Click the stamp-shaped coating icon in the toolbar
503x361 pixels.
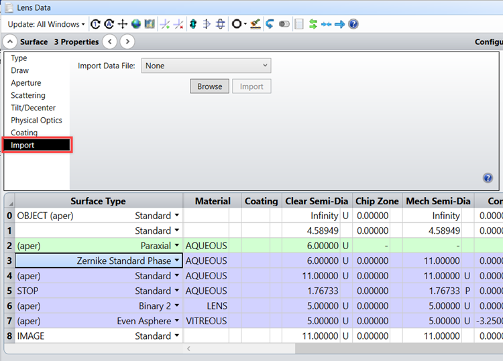point(256,24)
